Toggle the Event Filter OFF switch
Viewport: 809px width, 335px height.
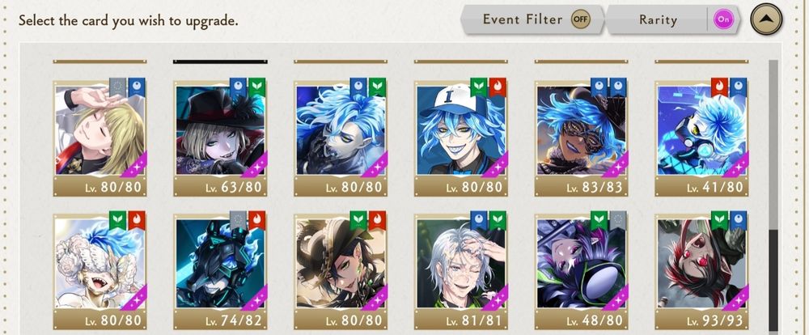pos(580,19)
